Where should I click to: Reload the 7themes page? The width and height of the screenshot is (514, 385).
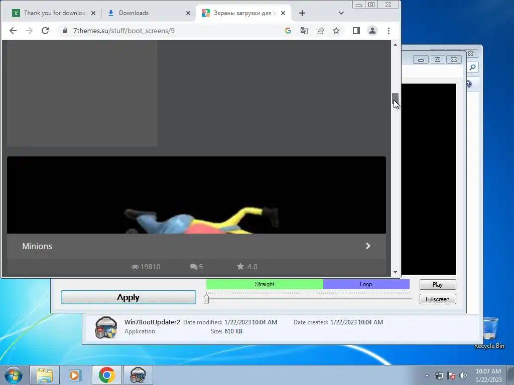click(x=45, y=31)
